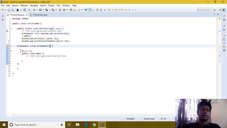Screen dimensions: 227x128
Task: Open the Window menu
Action: [66, 6]
